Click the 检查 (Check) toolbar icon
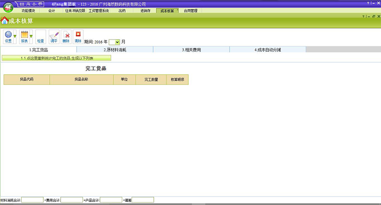Viewport: 381px width, 205px height. tap(40, 35)
